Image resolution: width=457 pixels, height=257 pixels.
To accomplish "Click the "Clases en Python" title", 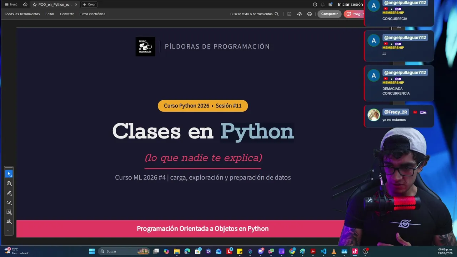I will click(203, 132).
